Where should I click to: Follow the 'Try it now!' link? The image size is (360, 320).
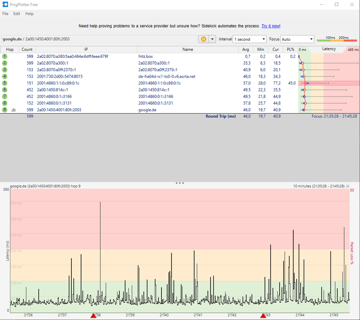click(x=271, y=26)
